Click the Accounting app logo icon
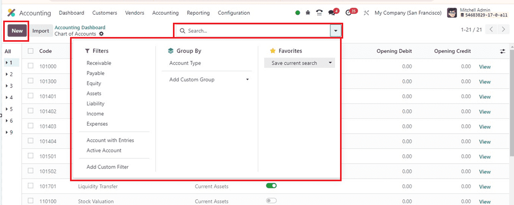This screenshot has height=205, width=514. coord(12,13)
